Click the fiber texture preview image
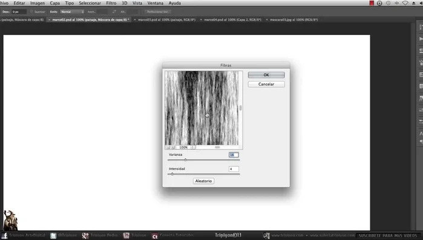This screenshot has width=423, height=240. tap(202, 108)
